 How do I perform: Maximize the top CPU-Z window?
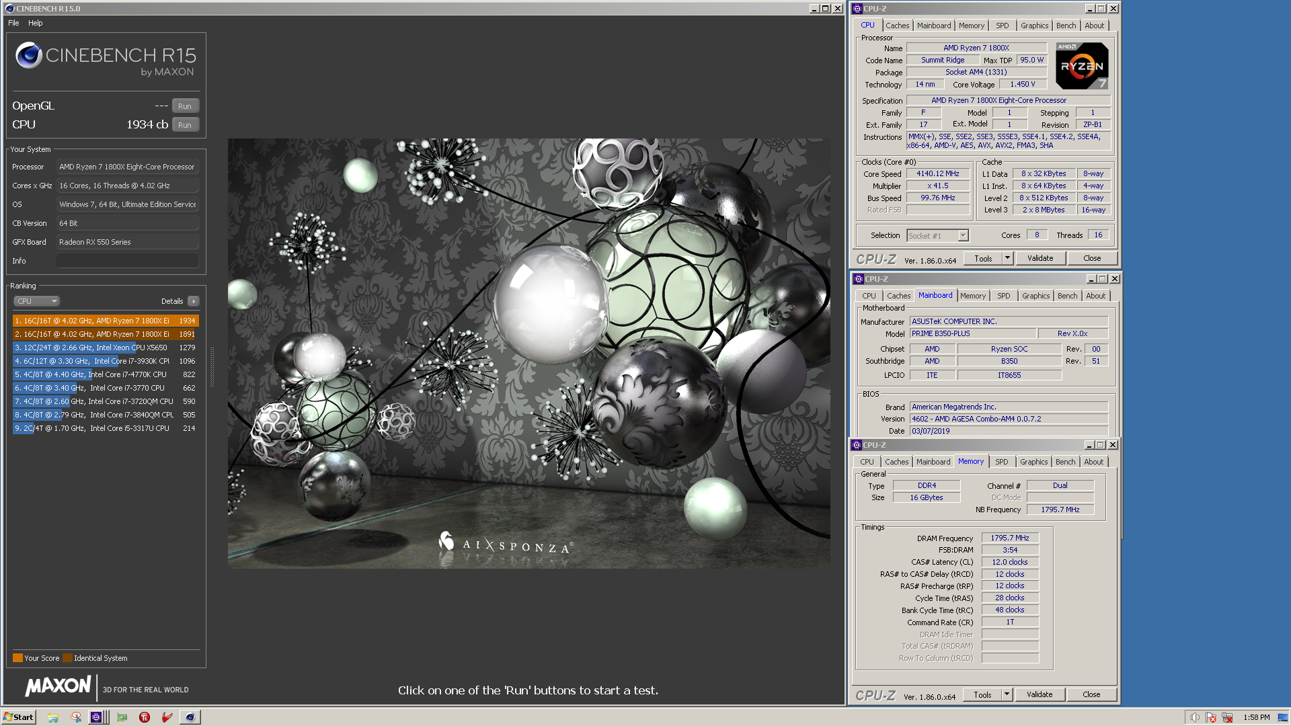pyautogui.click(x=1101, y=9)
